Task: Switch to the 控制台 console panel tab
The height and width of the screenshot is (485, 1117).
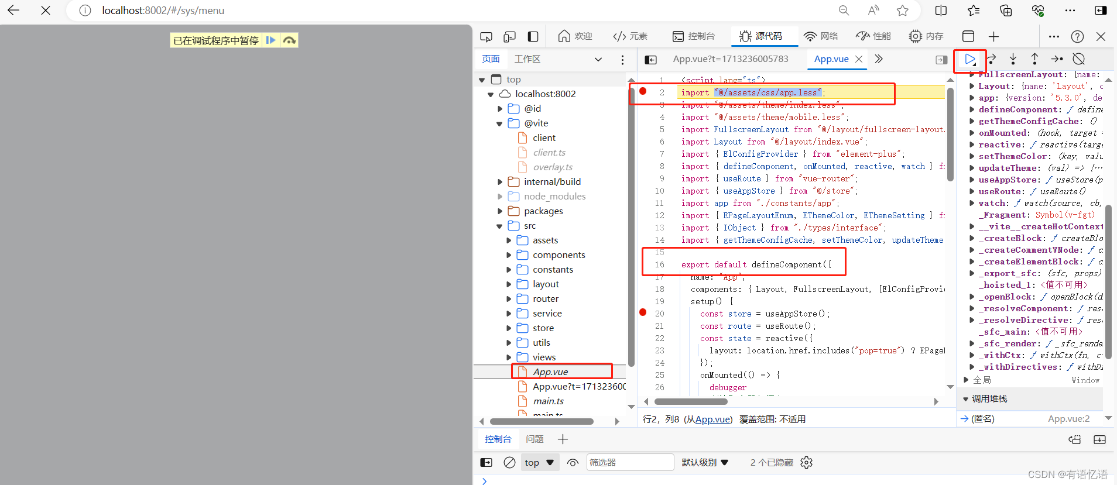Action: [694, 36]
